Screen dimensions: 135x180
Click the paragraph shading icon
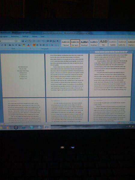[x=52, y=45]
